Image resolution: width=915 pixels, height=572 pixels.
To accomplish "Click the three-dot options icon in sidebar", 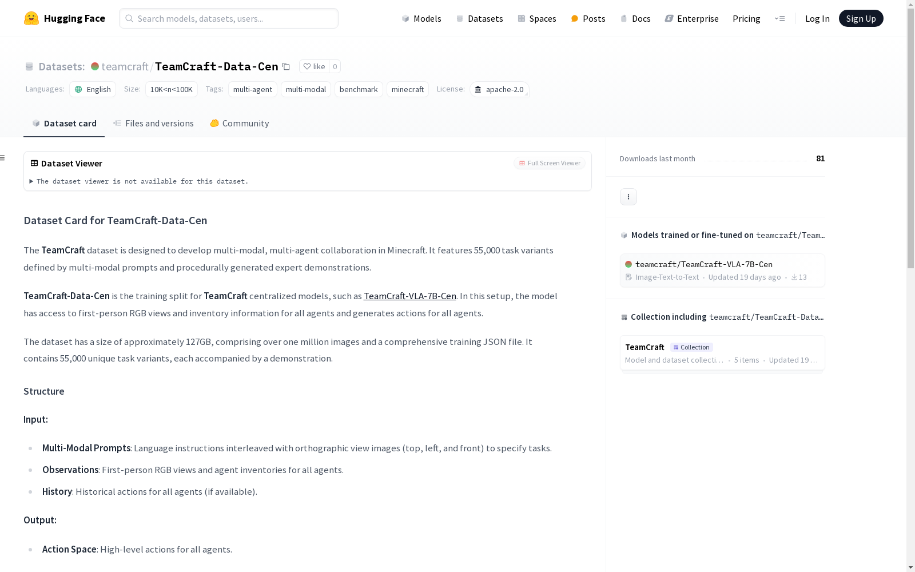I will (628, 197).
